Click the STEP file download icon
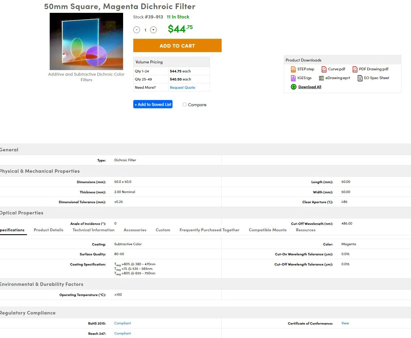Image resolution: width=411 pixels, height=338 pixels. (x=293, y=69)
